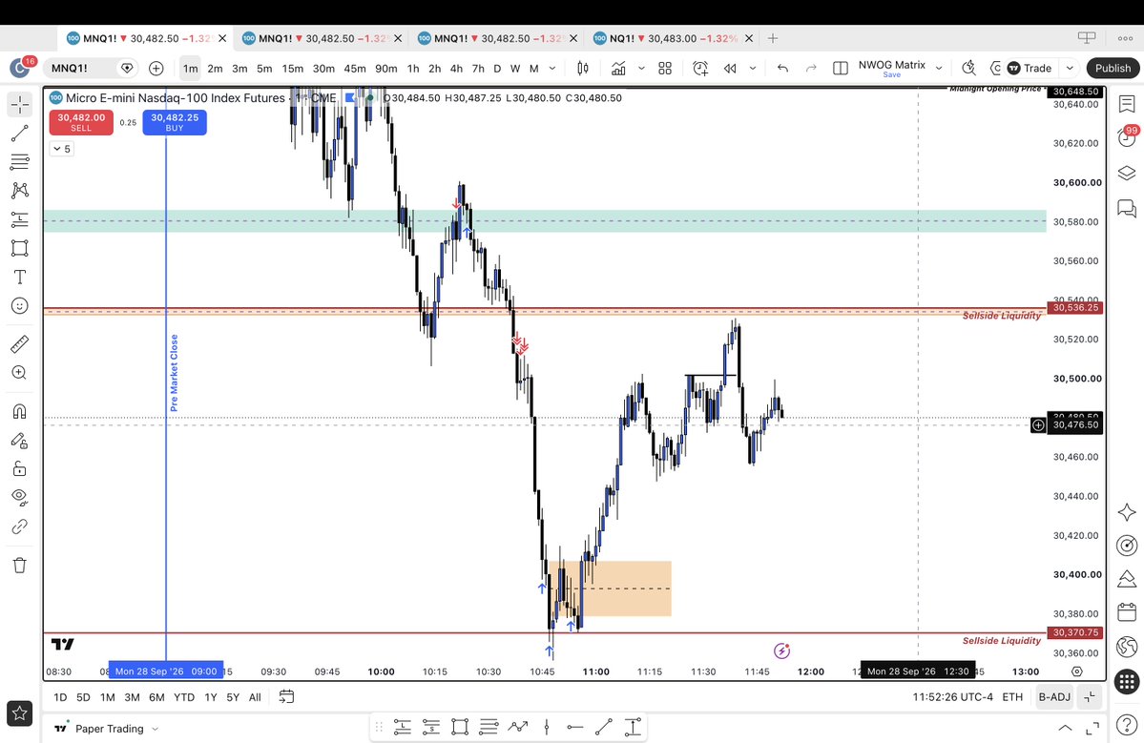
Task: Click the Publish button
Action: (1113, 68)
